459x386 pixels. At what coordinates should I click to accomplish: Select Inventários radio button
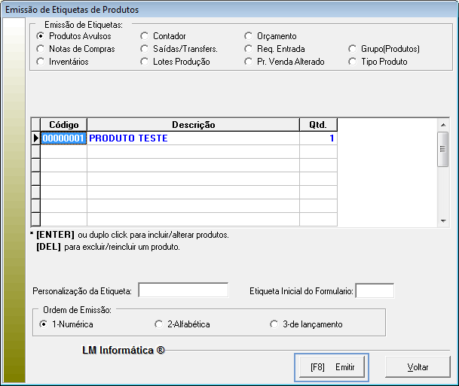point(41,62)
